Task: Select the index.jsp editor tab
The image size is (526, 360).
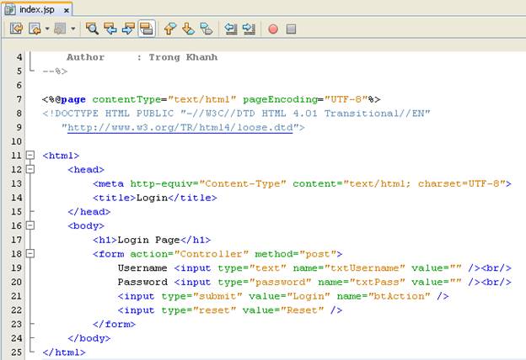Action: click(x=38, y=9)
